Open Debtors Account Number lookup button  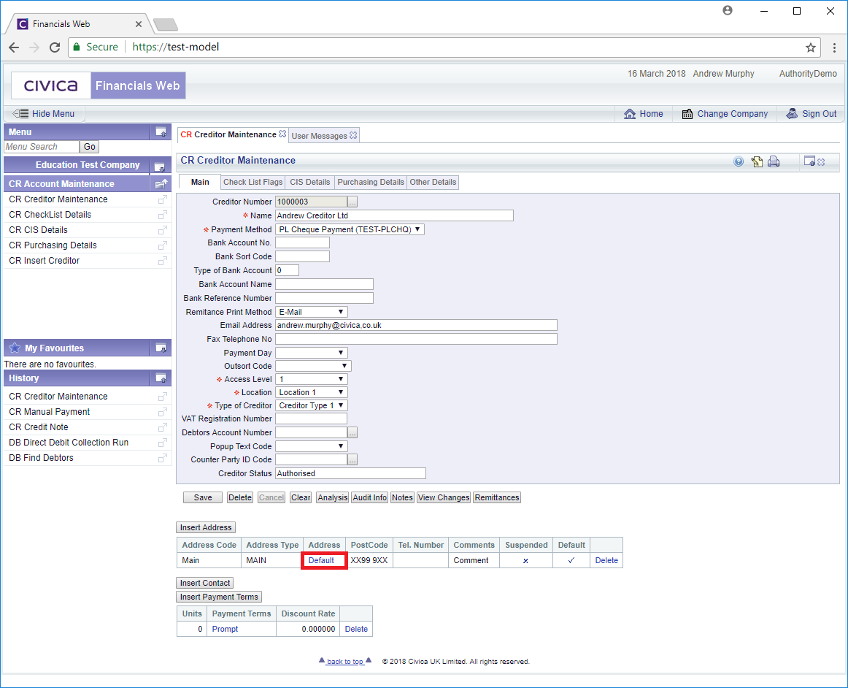pyautogui.click(x=352, y=432)
